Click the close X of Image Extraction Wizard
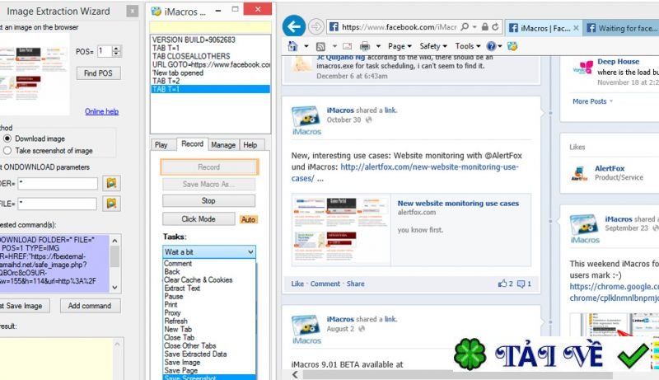The width and height of the screenshot is (659, 380). point(133,11)
